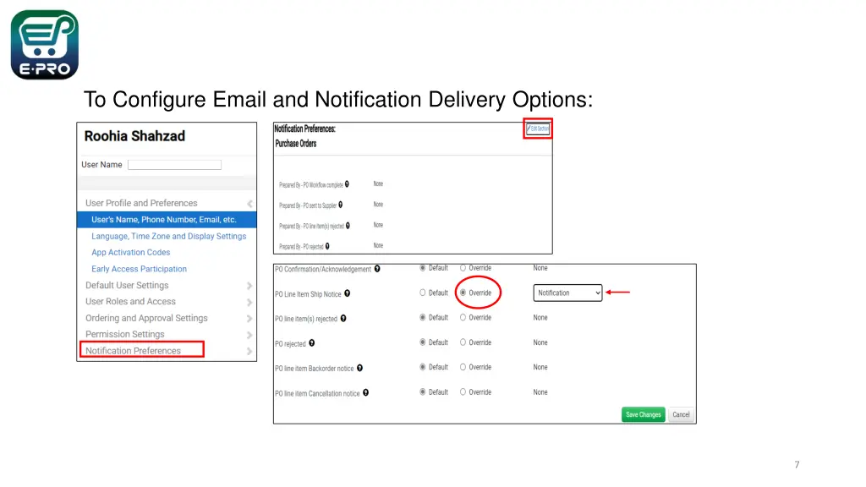This screenshot has height=487, width=866.
Task: Expand Permission Settings chevron
Action: click(249, 335)
